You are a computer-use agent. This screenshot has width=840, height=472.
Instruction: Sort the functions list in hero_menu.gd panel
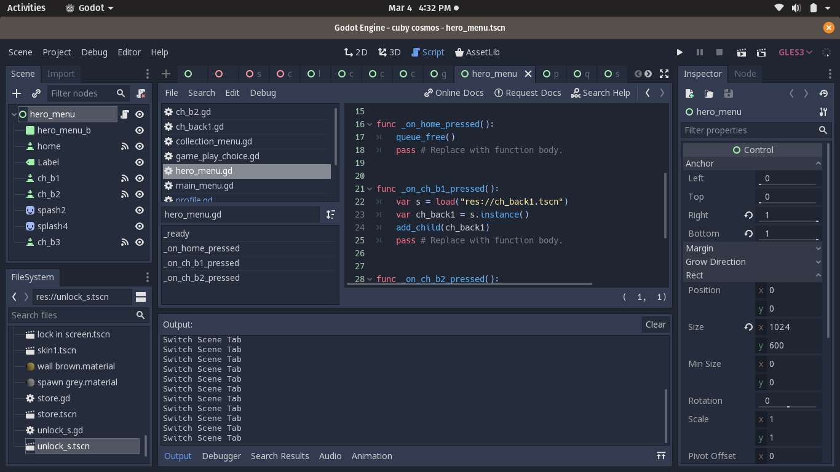pyautogui.click(x=330, y=214)
